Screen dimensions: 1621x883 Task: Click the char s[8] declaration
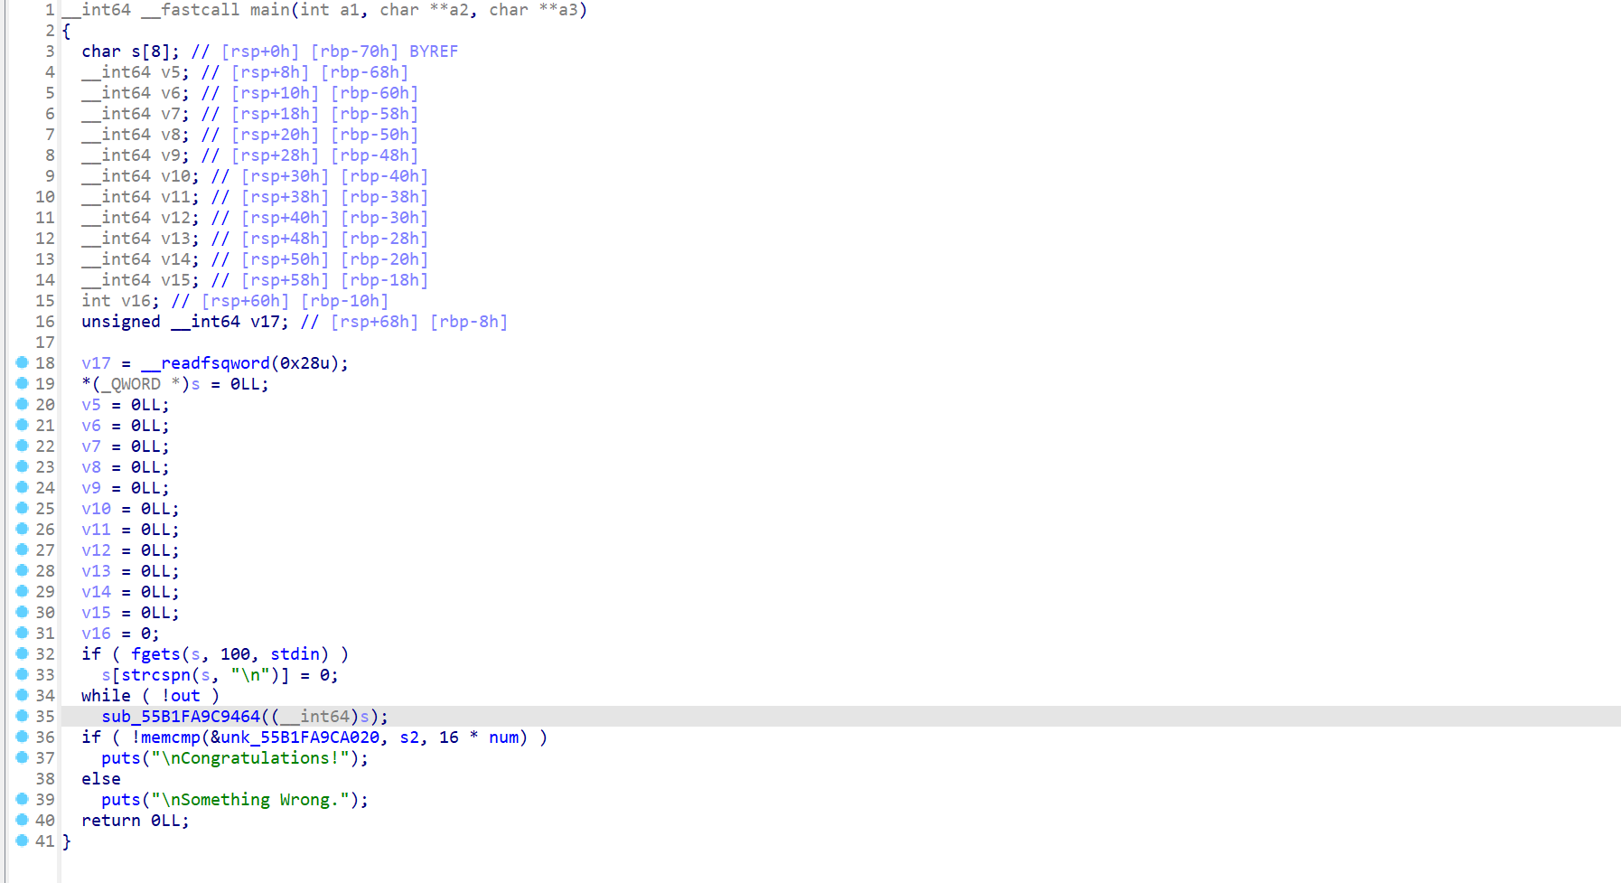point(130,52)
